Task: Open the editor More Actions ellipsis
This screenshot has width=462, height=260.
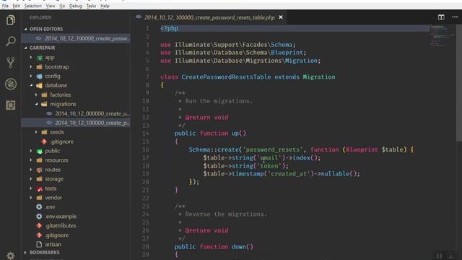Action: pyautogui.click(x=455, y=17)
